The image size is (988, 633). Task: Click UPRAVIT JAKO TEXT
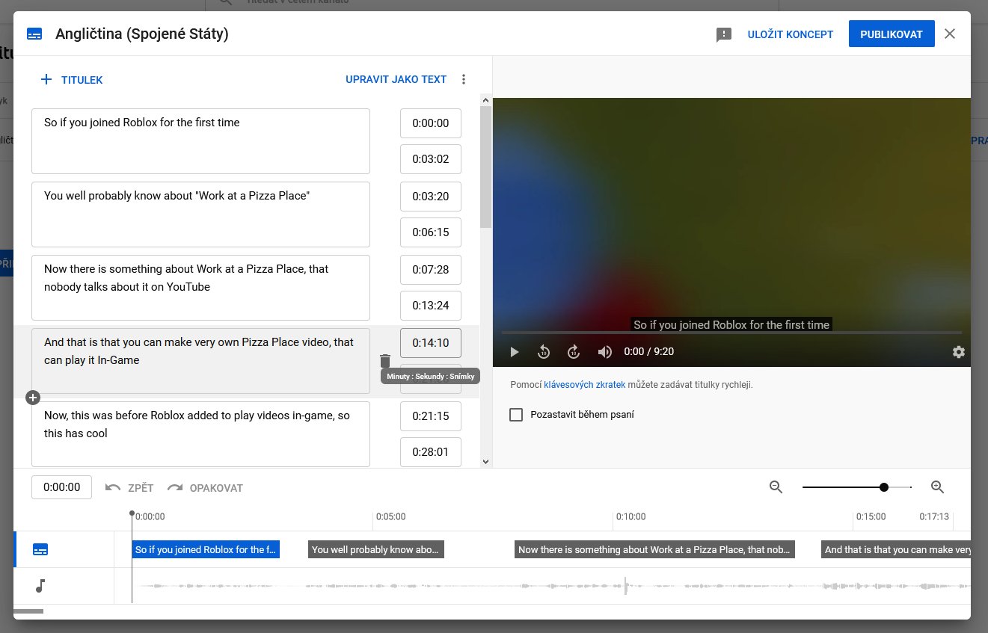396,79
